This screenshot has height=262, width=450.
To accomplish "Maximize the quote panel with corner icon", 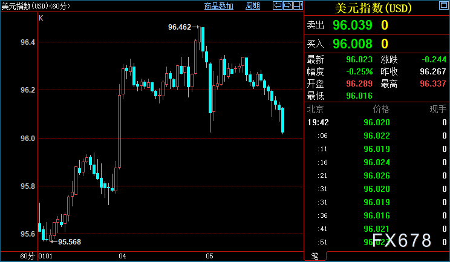I will pyautogui.click(x=444, y=5).
